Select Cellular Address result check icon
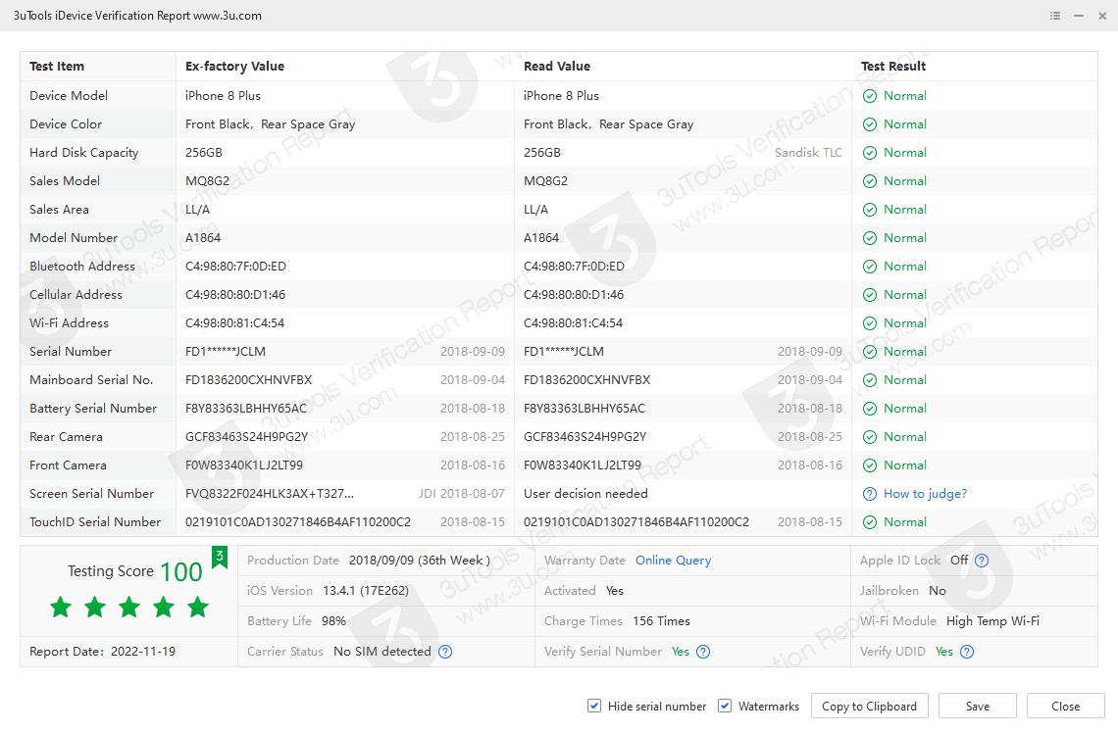Screen dimensions: 1118x734 (x=870, y=295)
